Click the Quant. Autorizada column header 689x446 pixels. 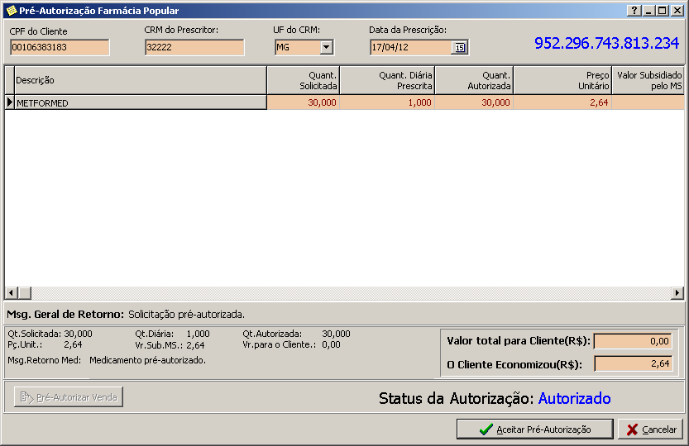(x=474, y=80)
